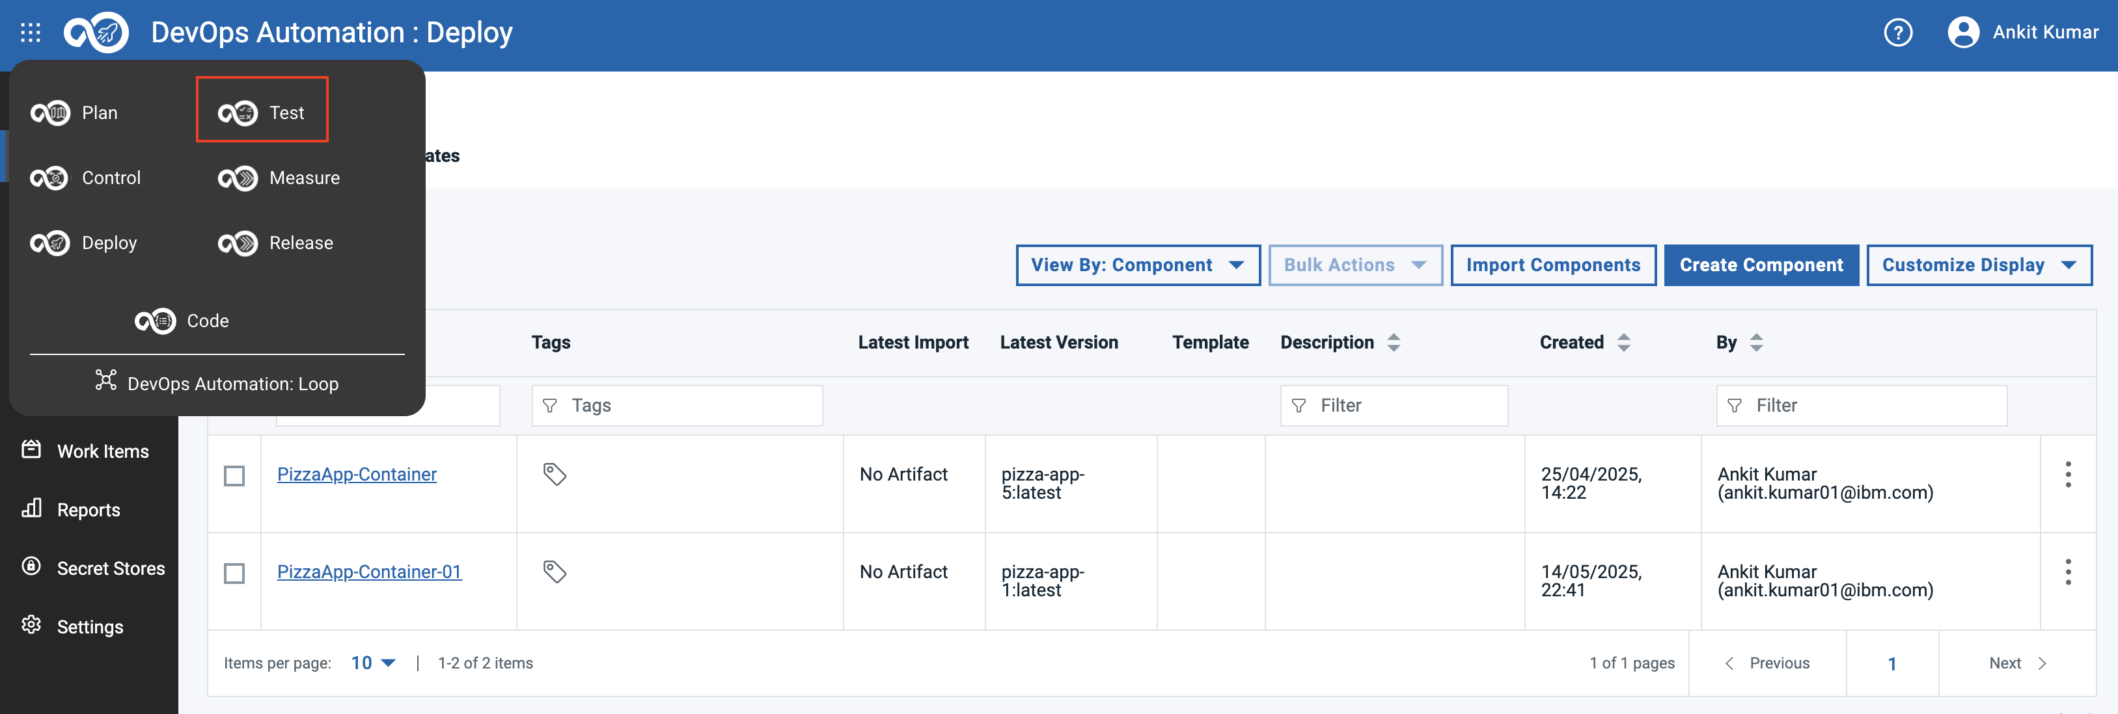Open Work Items in sidebar

click(x=85, y=451)
